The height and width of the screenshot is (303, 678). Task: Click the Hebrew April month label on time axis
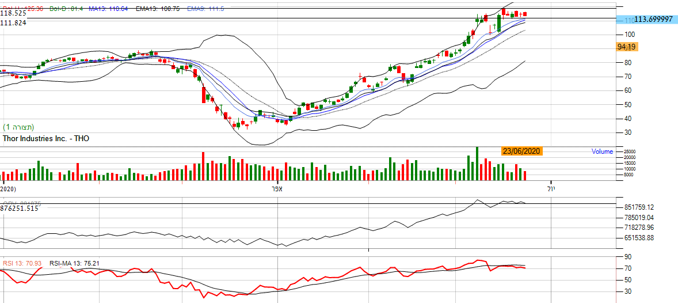277,188
